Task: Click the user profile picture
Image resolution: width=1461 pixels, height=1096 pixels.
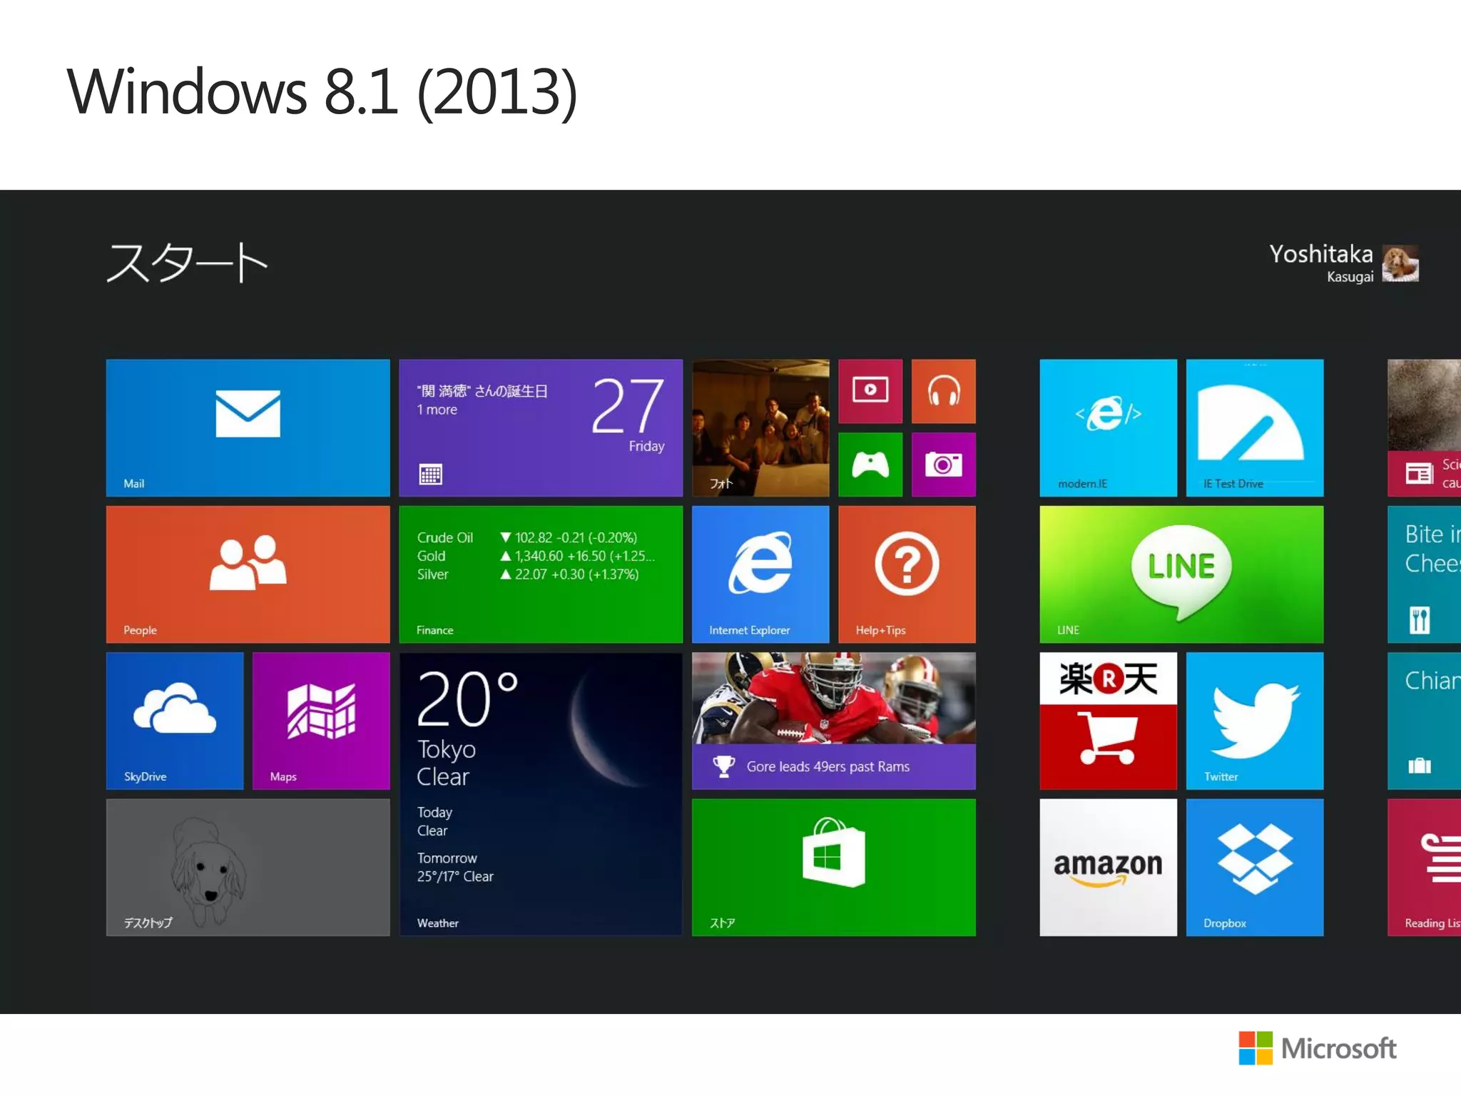Action: coord(1400,263)
